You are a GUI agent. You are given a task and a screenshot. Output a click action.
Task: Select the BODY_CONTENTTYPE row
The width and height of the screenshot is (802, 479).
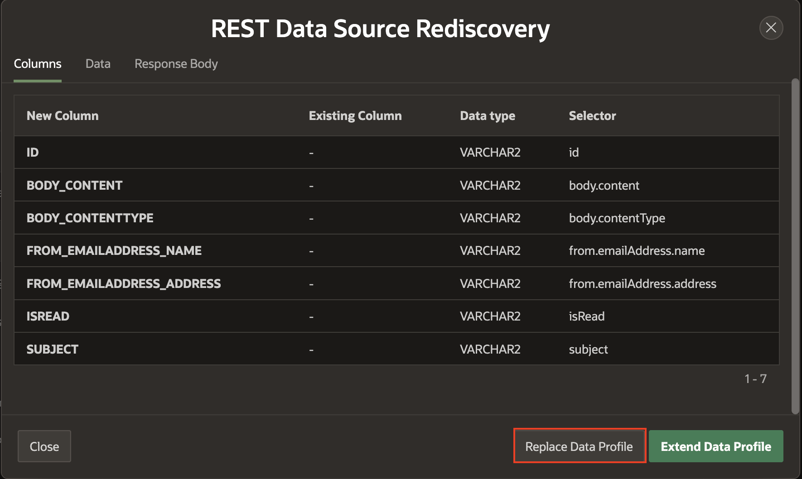90,218
